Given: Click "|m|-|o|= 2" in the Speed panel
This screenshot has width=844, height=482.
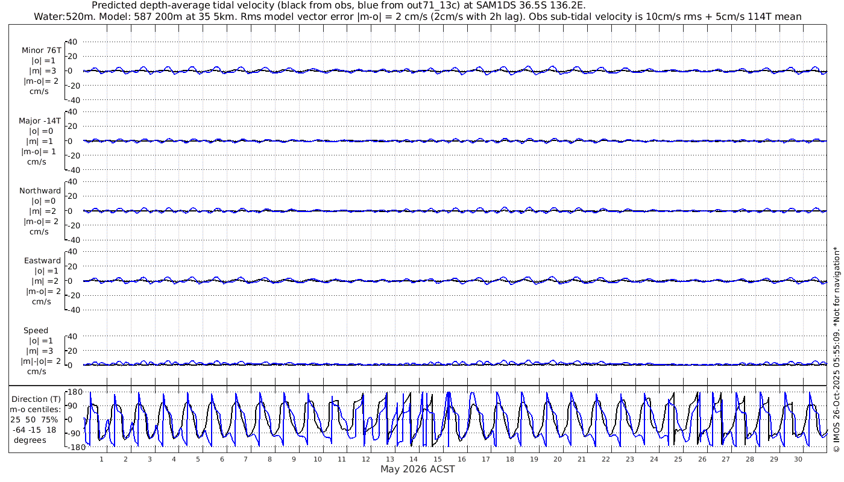Looking at the screenshot, I should (x=42, y=361).
